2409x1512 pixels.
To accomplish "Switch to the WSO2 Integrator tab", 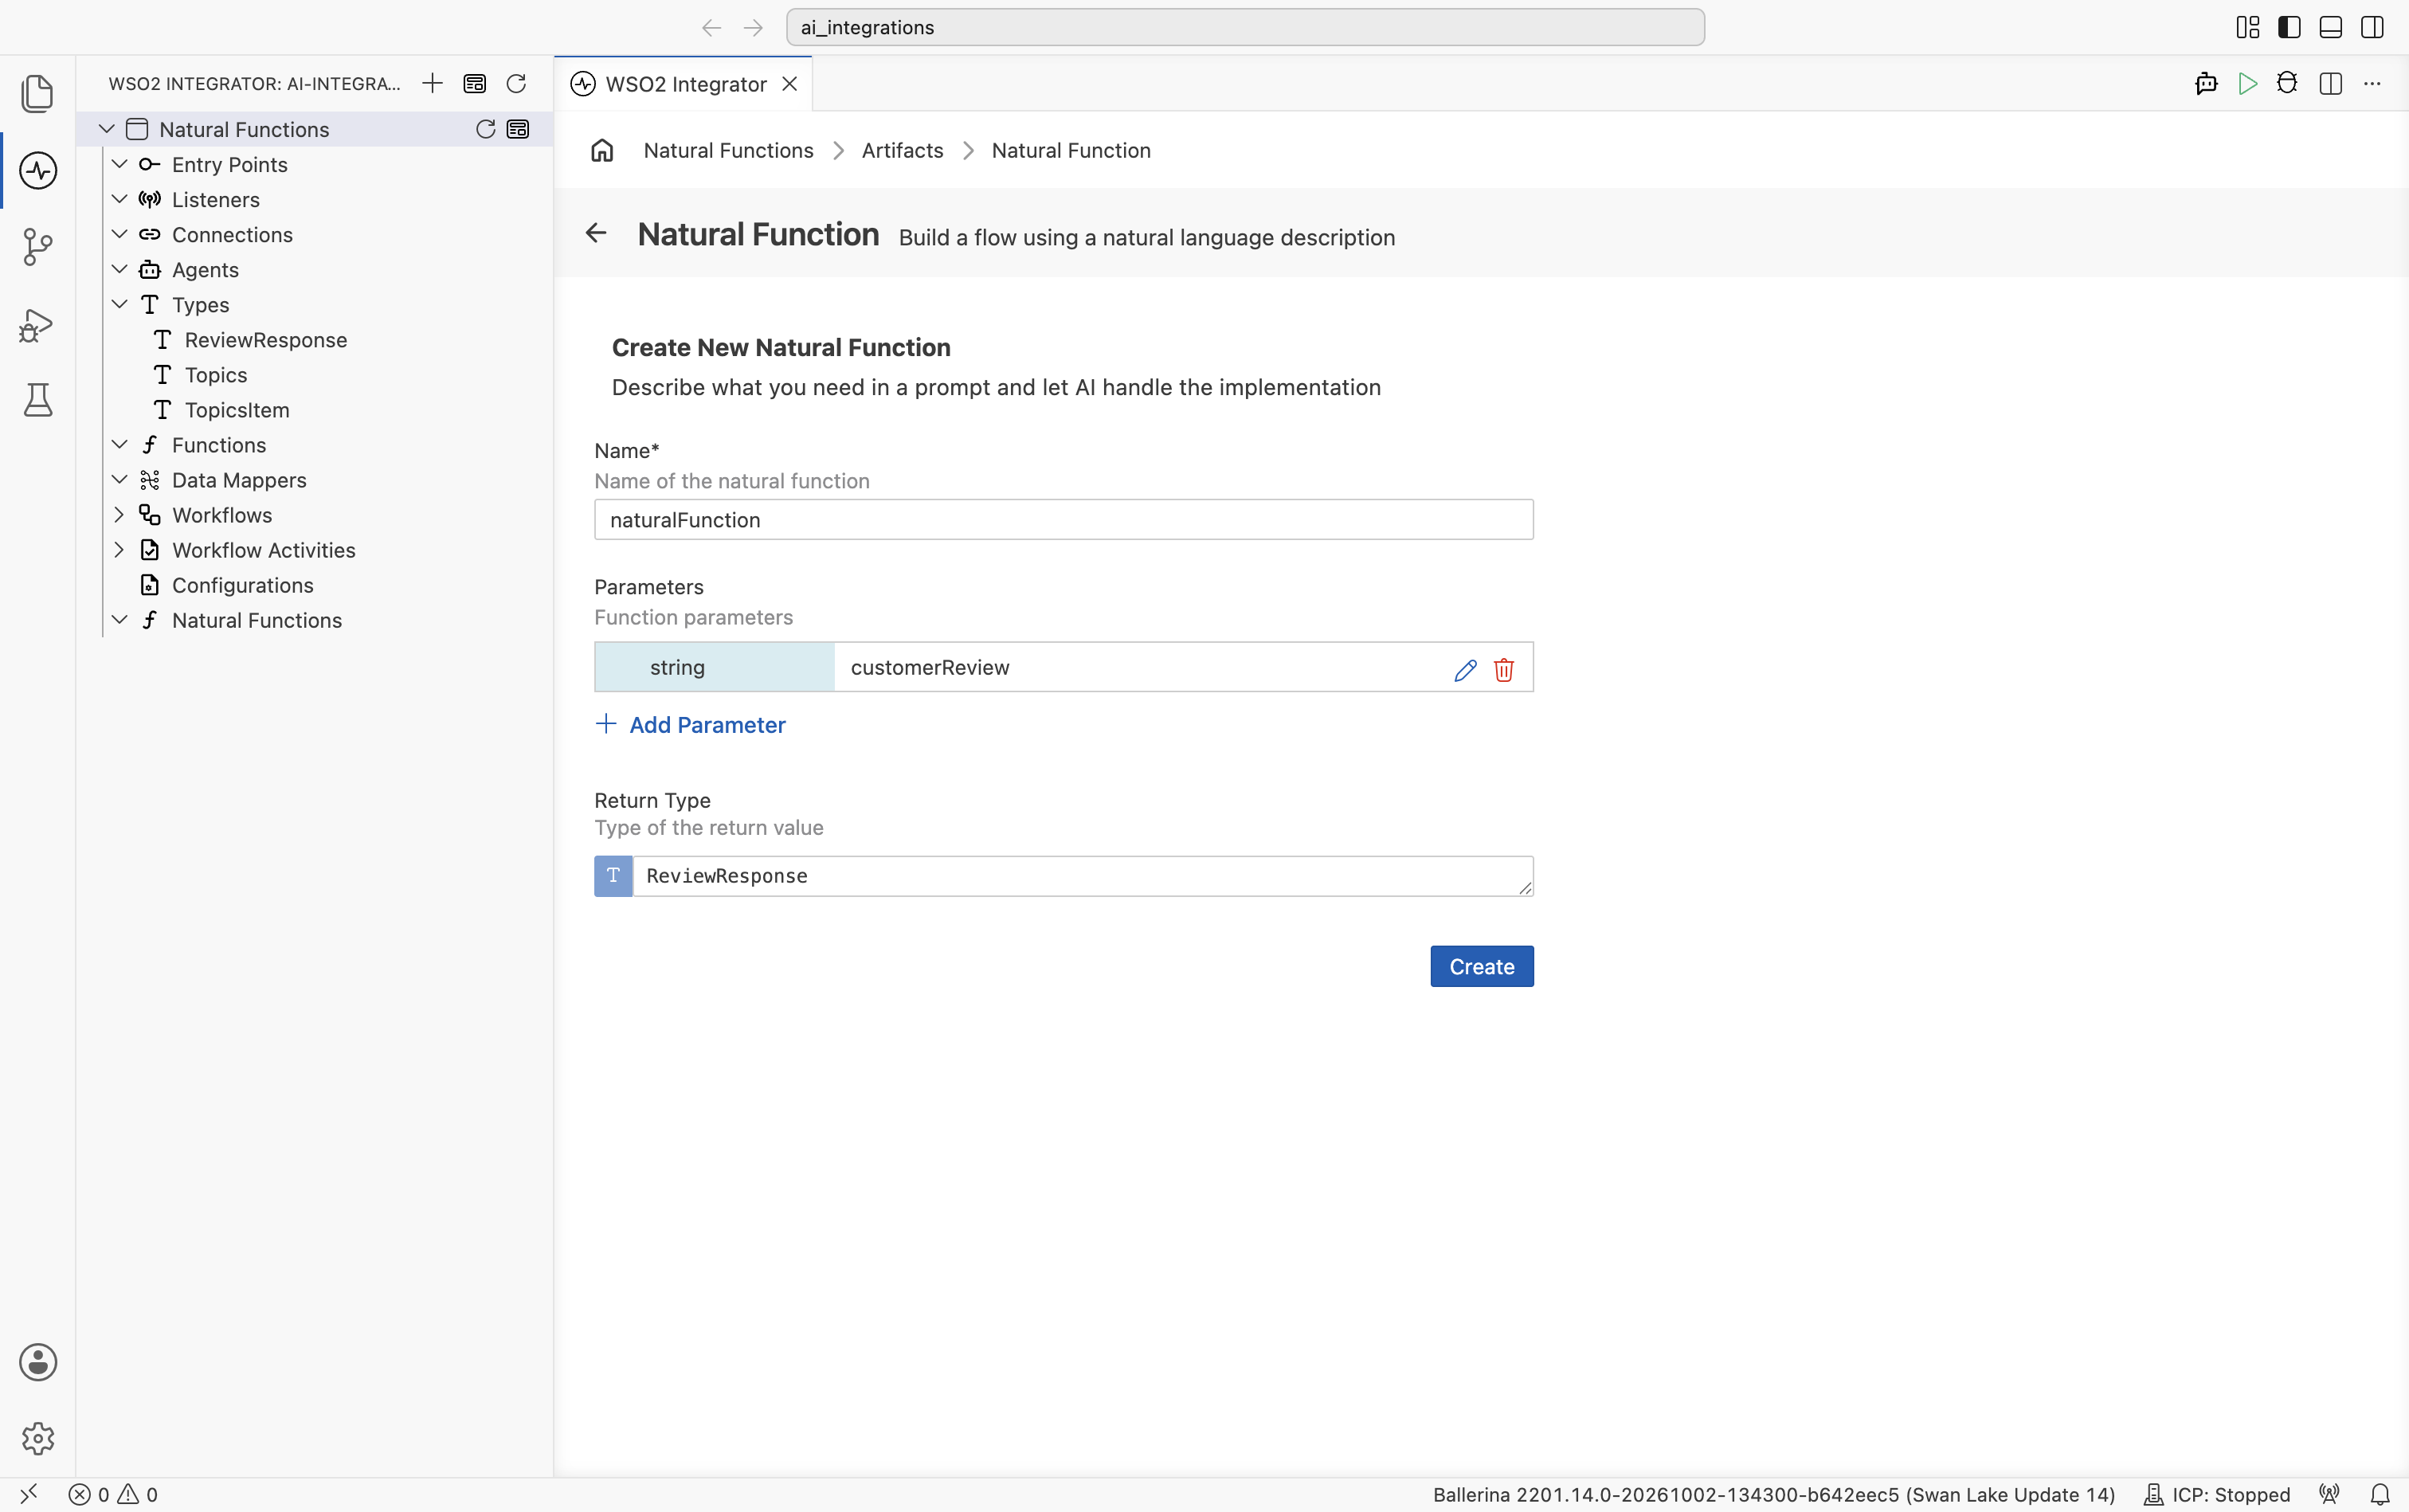I will (x=683, y=84).
